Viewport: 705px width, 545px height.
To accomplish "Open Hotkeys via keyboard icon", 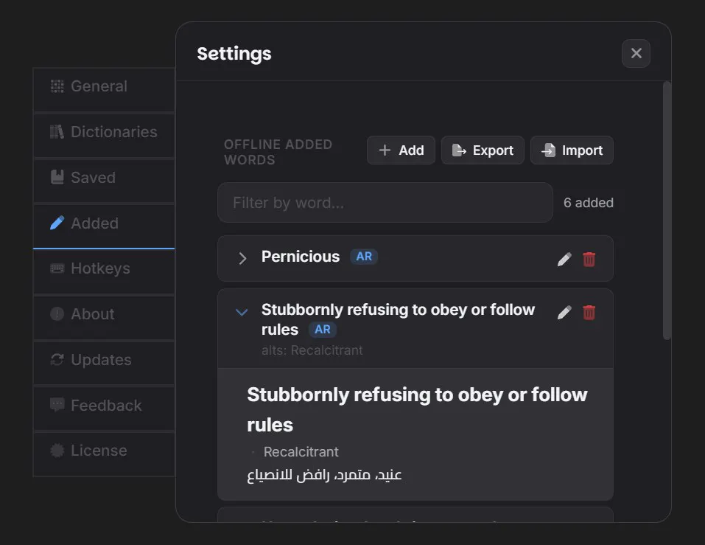I will pos(57,268).
